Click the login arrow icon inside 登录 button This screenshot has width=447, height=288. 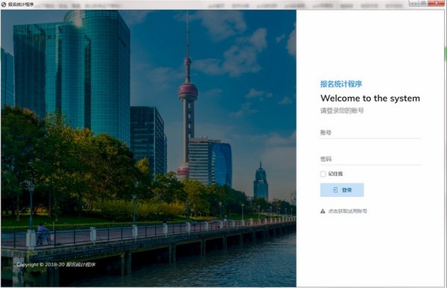click(335, 190)
